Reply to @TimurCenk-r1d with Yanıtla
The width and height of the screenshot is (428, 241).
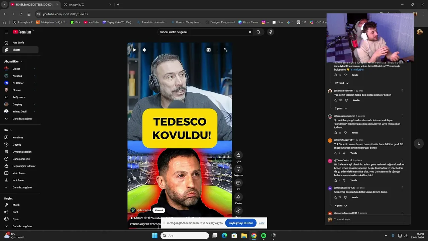pos(353,180)
